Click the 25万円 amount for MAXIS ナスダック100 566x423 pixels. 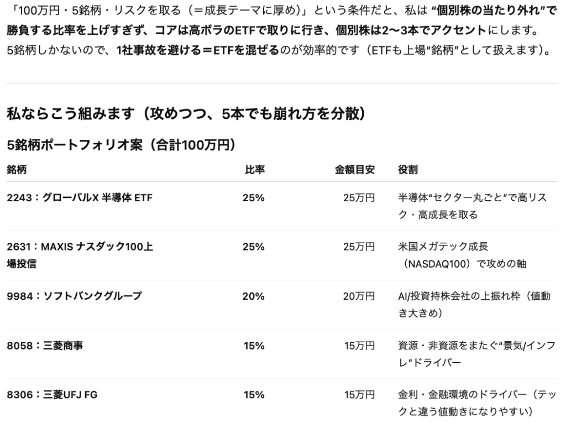pos(359,247)
